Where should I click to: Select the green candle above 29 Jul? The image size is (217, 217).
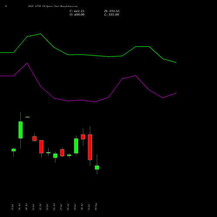tap(76, 146)
